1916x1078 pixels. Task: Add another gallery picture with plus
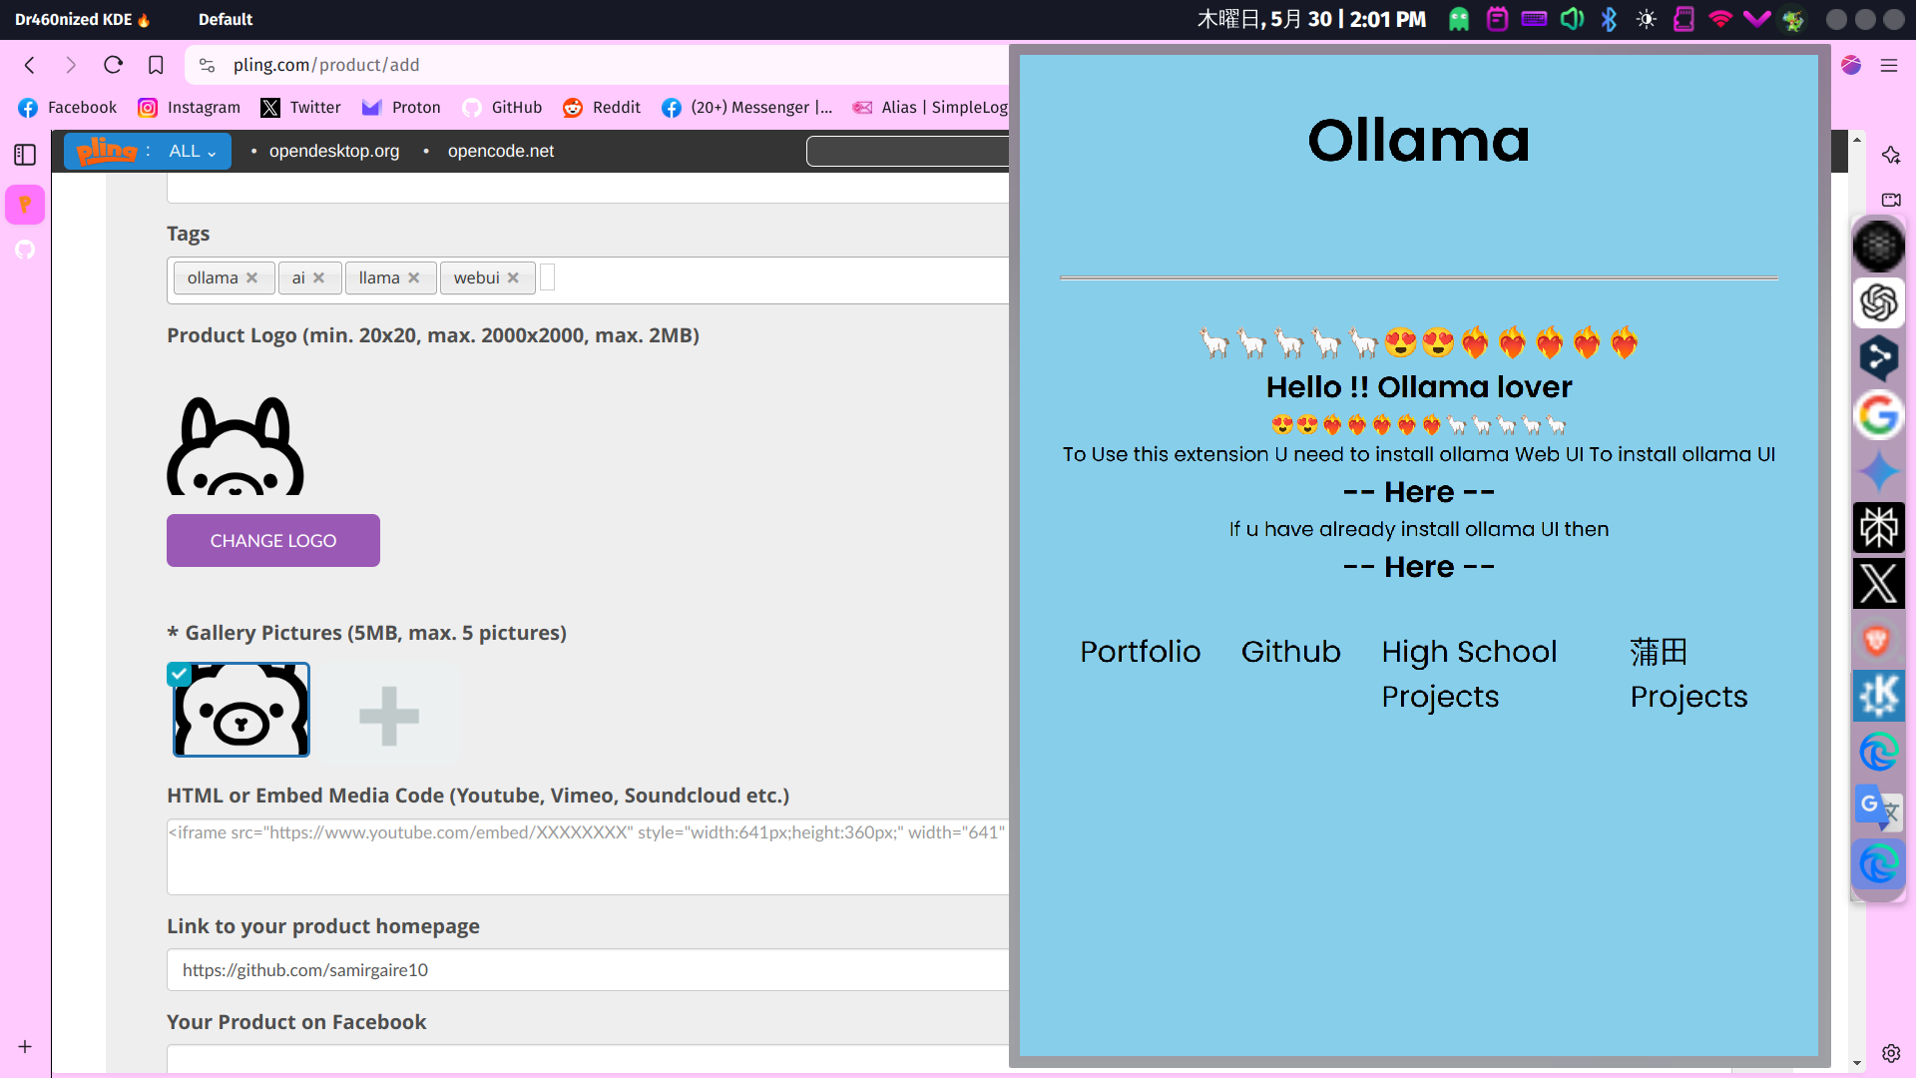tap(389, 716)
